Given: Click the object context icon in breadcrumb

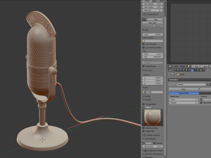Looking at the screenshot, I should click(173, 74).
